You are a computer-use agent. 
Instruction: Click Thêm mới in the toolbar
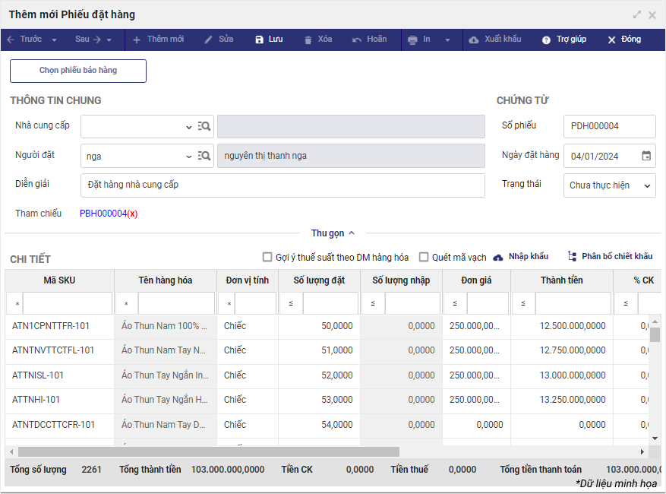(158, 40)
